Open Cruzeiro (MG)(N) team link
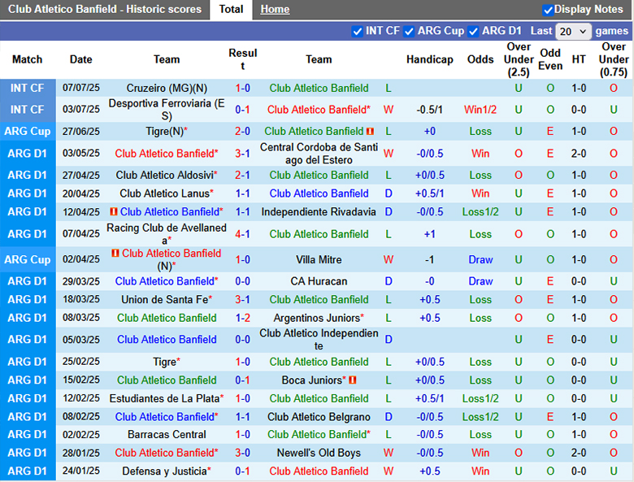The height and width of the screenshot is (482, 634). click(167, 88)
